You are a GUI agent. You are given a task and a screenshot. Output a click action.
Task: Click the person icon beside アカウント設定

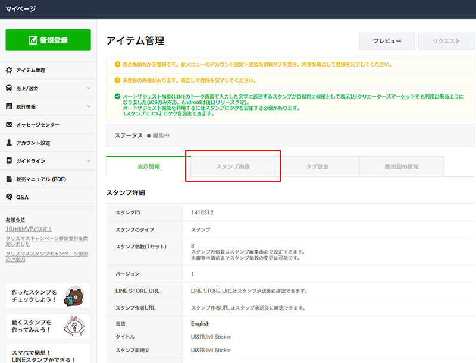click(x=9, y=143)
